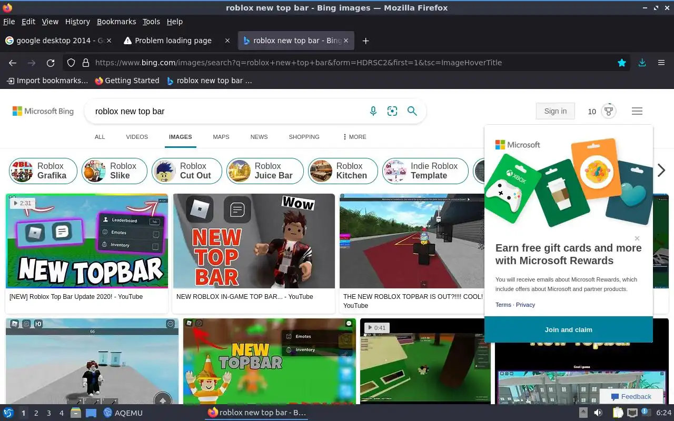This screenshot has height=421, width=674.
Task: Open the View menu
Action: click(50, 22)
